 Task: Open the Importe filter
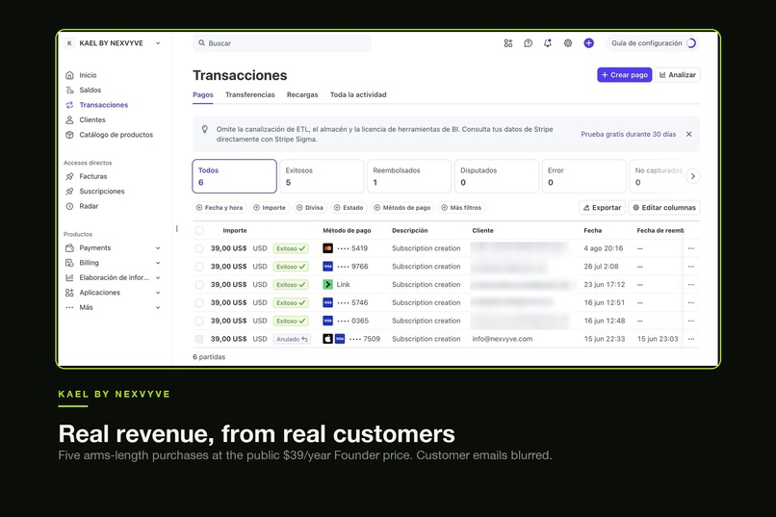270,208
